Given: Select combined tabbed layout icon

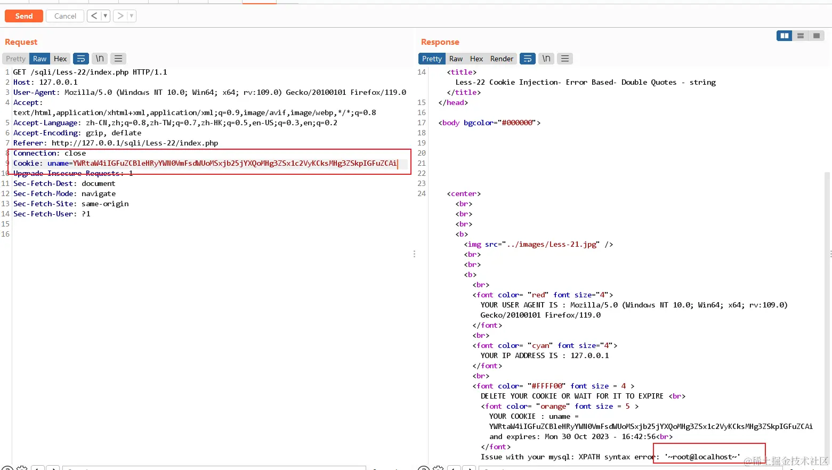Looking at the screenshot, I should (817, 36).
